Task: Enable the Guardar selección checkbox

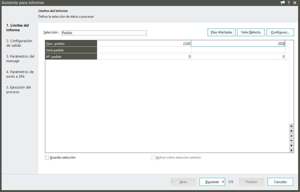Action: coord(47,158)
